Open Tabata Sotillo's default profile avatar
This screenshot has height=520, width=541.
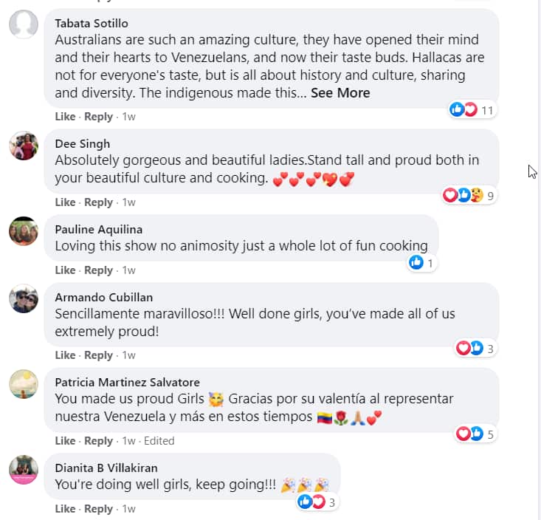(x=24, y=24)
